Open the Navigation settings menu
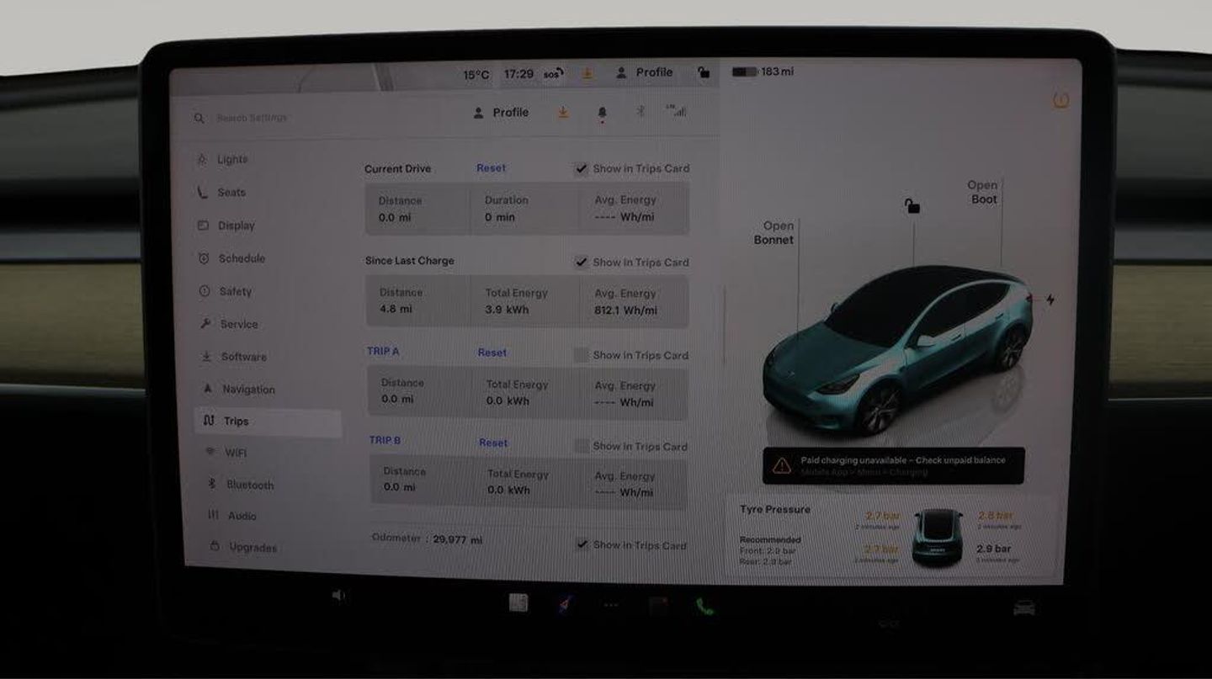The height and width of the screenshot is (679, 1212). pos(247,390)
